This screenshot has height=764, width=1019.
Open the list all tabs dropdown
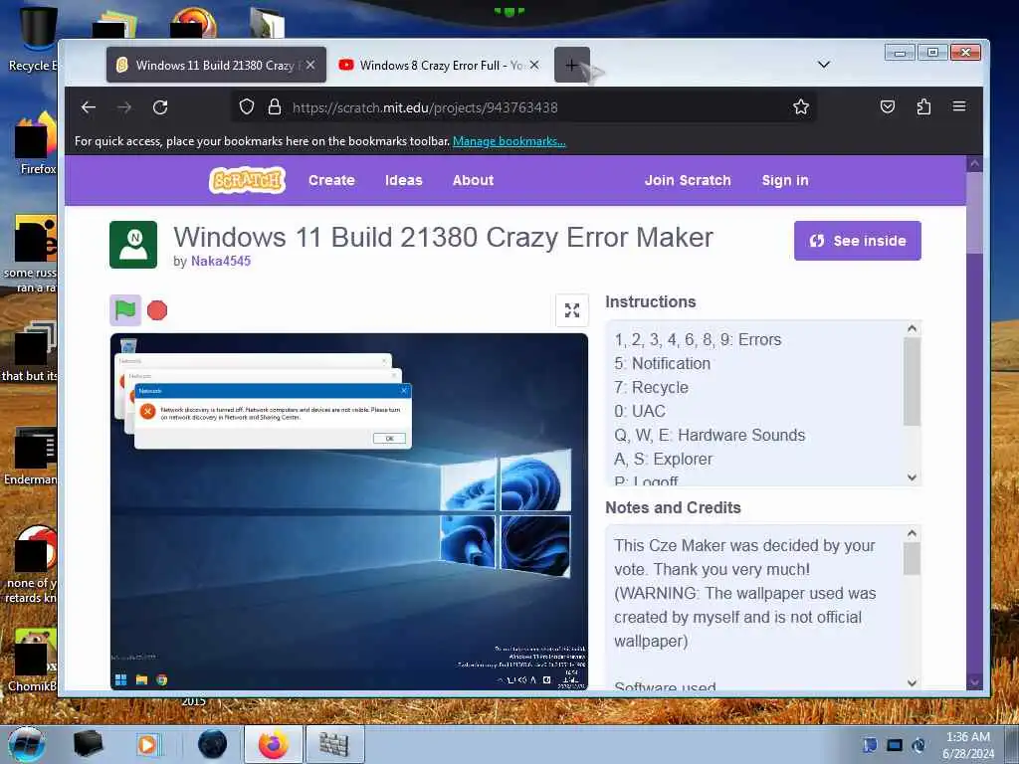click(823, 65)
